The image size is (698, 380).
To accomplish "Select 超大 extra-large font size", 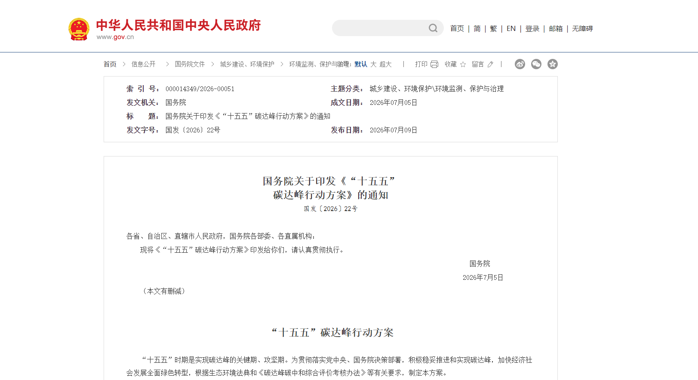I will (x=385, y=64).
